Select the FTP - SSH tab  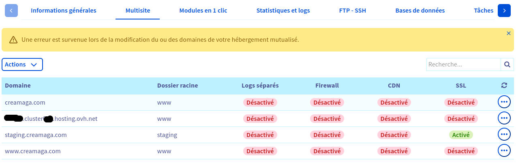(x=352, y=11)
